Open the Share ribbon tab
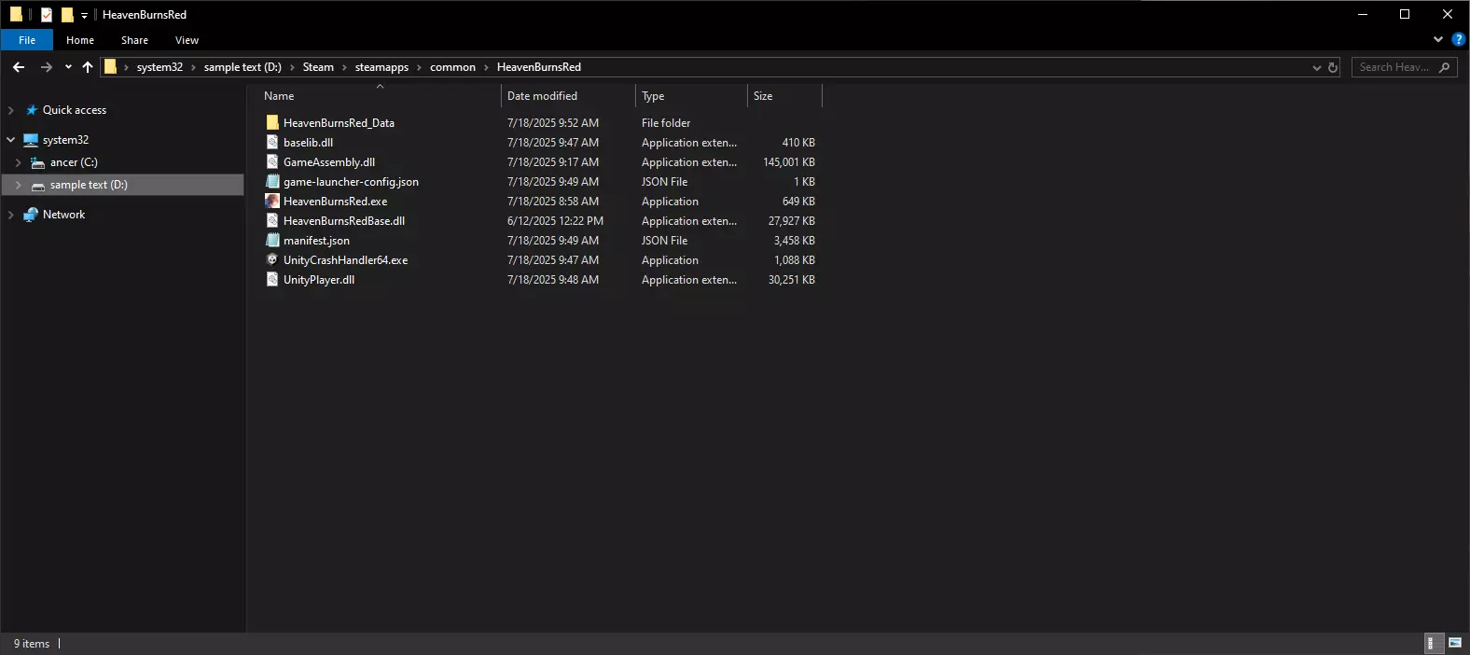 [134, 40]
